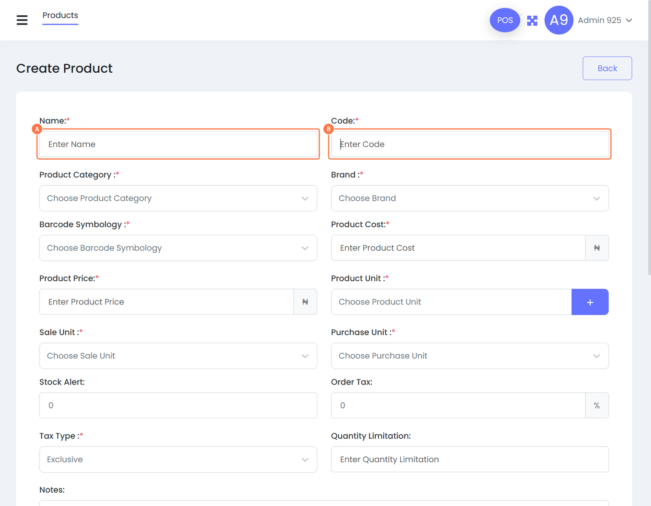Click the A9 user avatar
The width and height of the screenshot is (651, 506).
(x=559, y=20)
